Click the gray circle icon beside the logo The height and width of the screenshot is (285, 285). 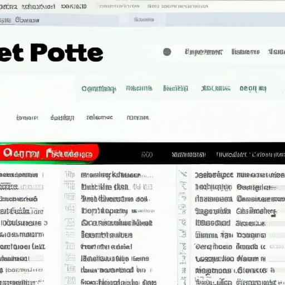click(167, 52)
